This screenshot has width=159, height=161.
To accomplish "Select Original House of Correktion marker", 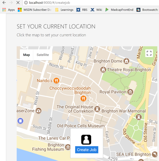I will (97, 109).
